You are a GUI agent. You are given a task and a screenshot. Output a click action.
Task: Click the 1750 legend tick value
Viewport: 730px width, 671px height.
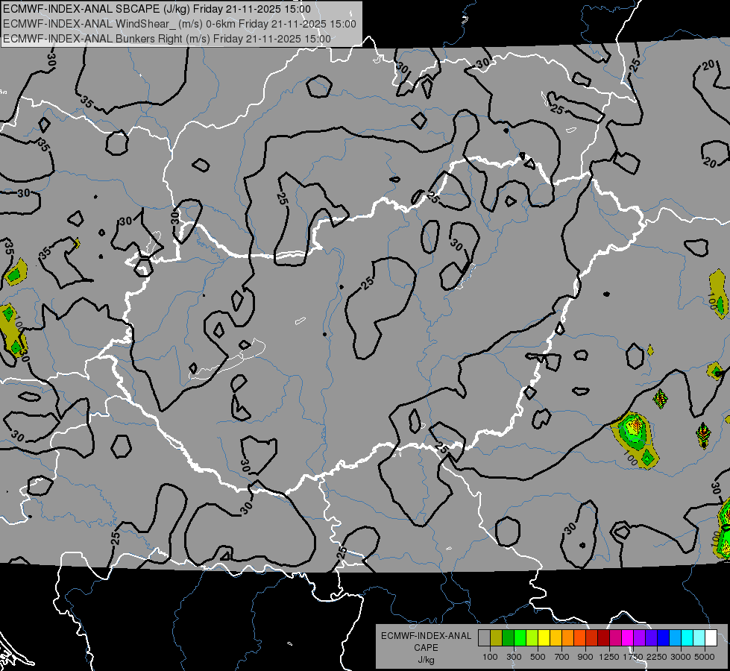tap(633, 657)
